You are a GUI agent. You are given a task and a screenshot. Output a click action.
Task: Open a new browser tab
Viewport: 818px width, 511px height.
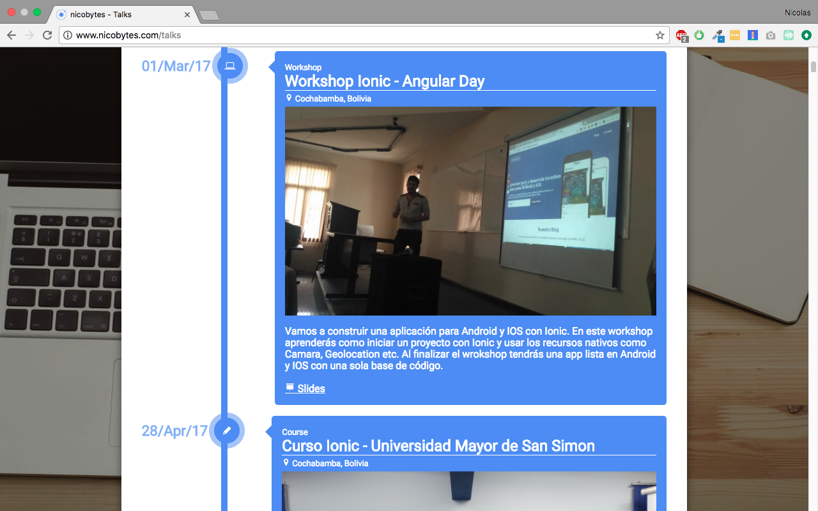click(x=209, y=15)
